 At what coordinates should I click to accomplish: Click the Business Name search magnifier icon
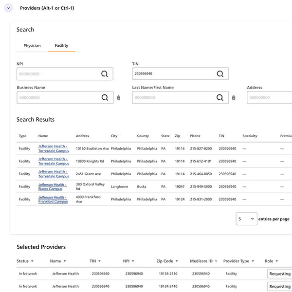click(x=105, y=97)
